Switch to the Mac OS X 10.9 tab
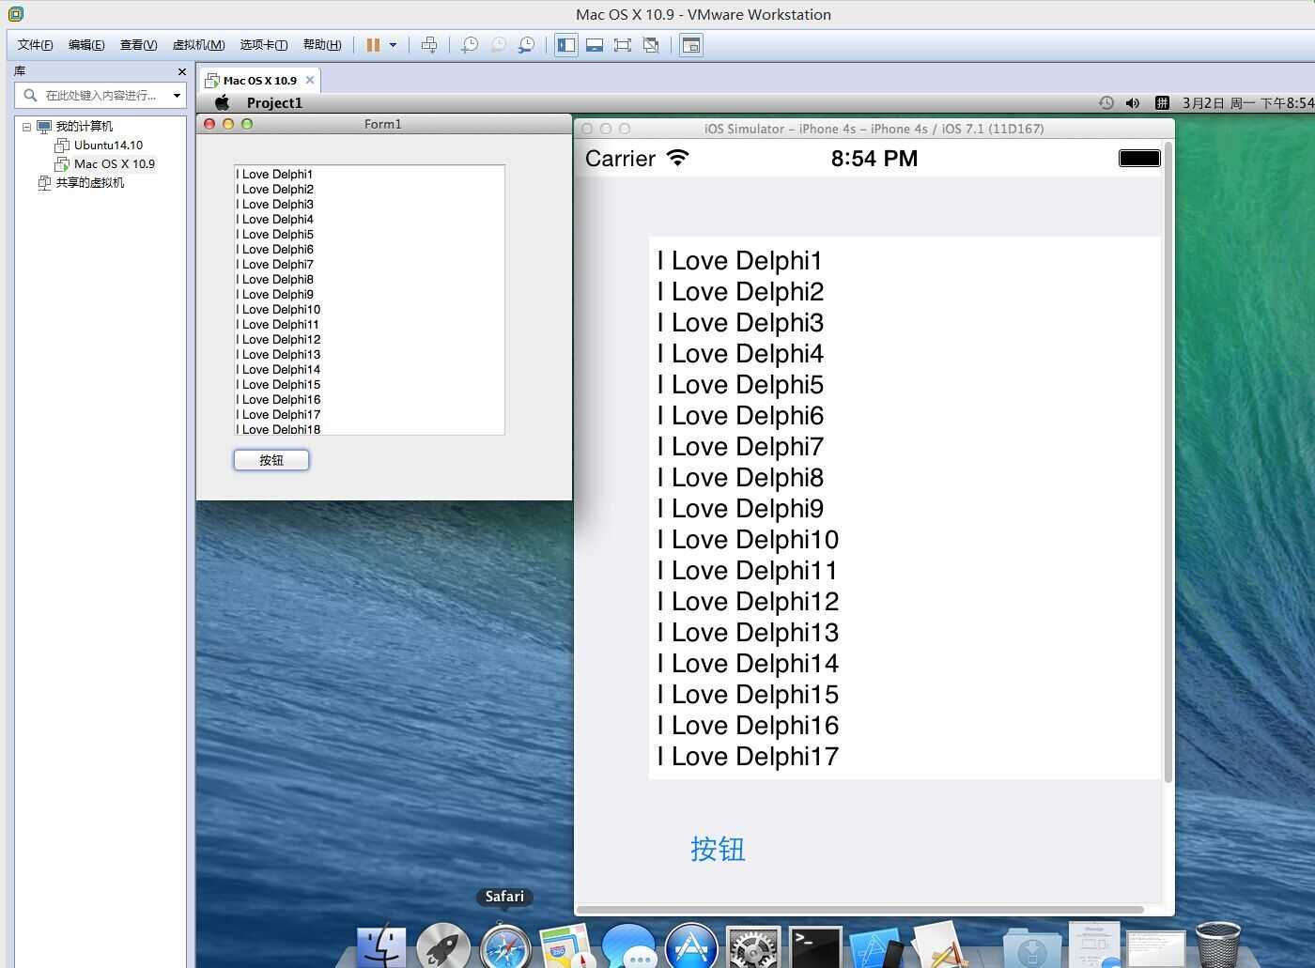This screenshot has height=968, width=1315. tap(259, 81)
